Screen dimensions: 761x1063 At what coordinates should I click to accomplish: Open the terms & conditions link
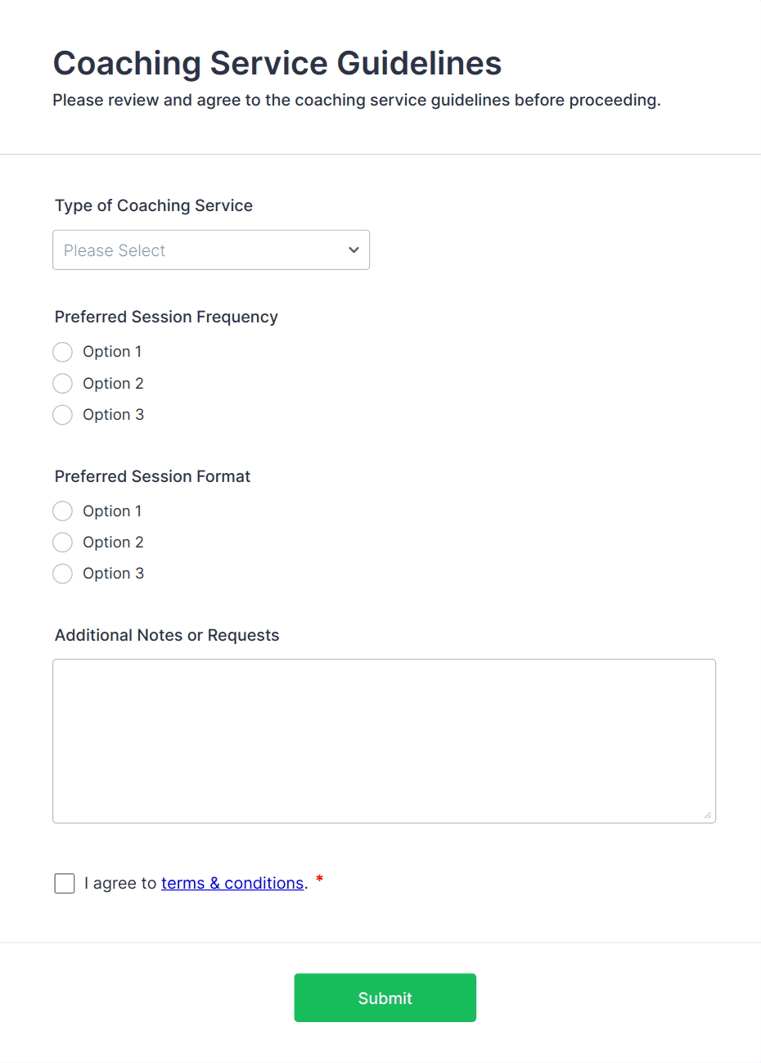tap(232, 883)
